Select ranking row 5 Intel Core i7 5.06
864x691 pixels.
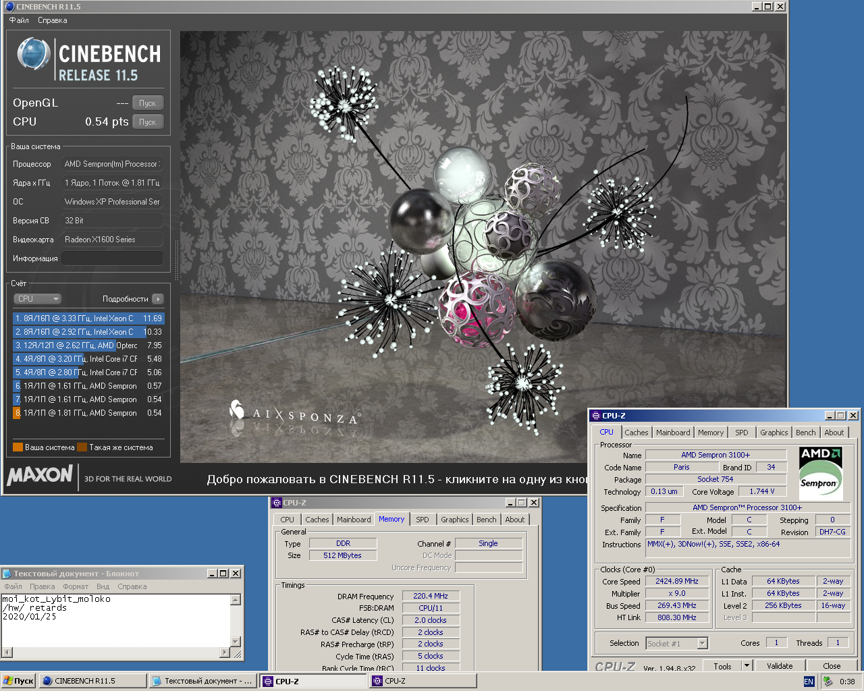pyautogui.click(x=88, y=372)
